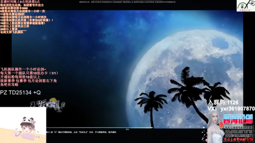Viewport: 255px width, 143px height.
Task: Click the red text line at the banner bottom
Action: 238,139
